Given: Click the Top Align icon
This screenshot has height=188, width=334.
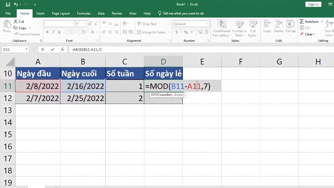Looking at the screenshot, I should point(104,23).
